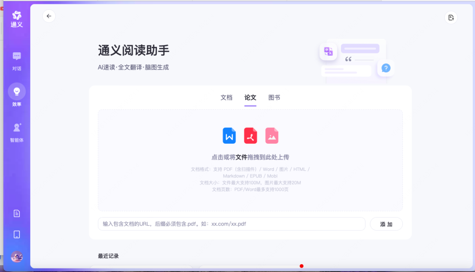Select the 效率 lightbulb icon
This screenshot has width=475, height=272.
[17, 91]
